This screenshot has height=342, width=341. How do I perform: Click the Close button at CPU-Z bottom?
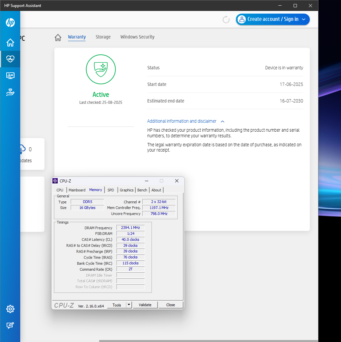click(170, 305)
